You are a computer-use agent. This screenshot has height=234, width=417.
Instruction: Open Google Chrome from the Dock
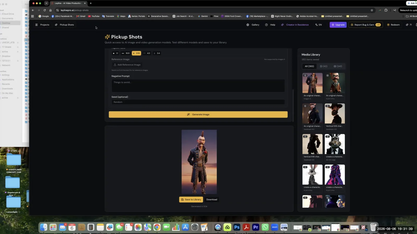(x=157, y=227)
